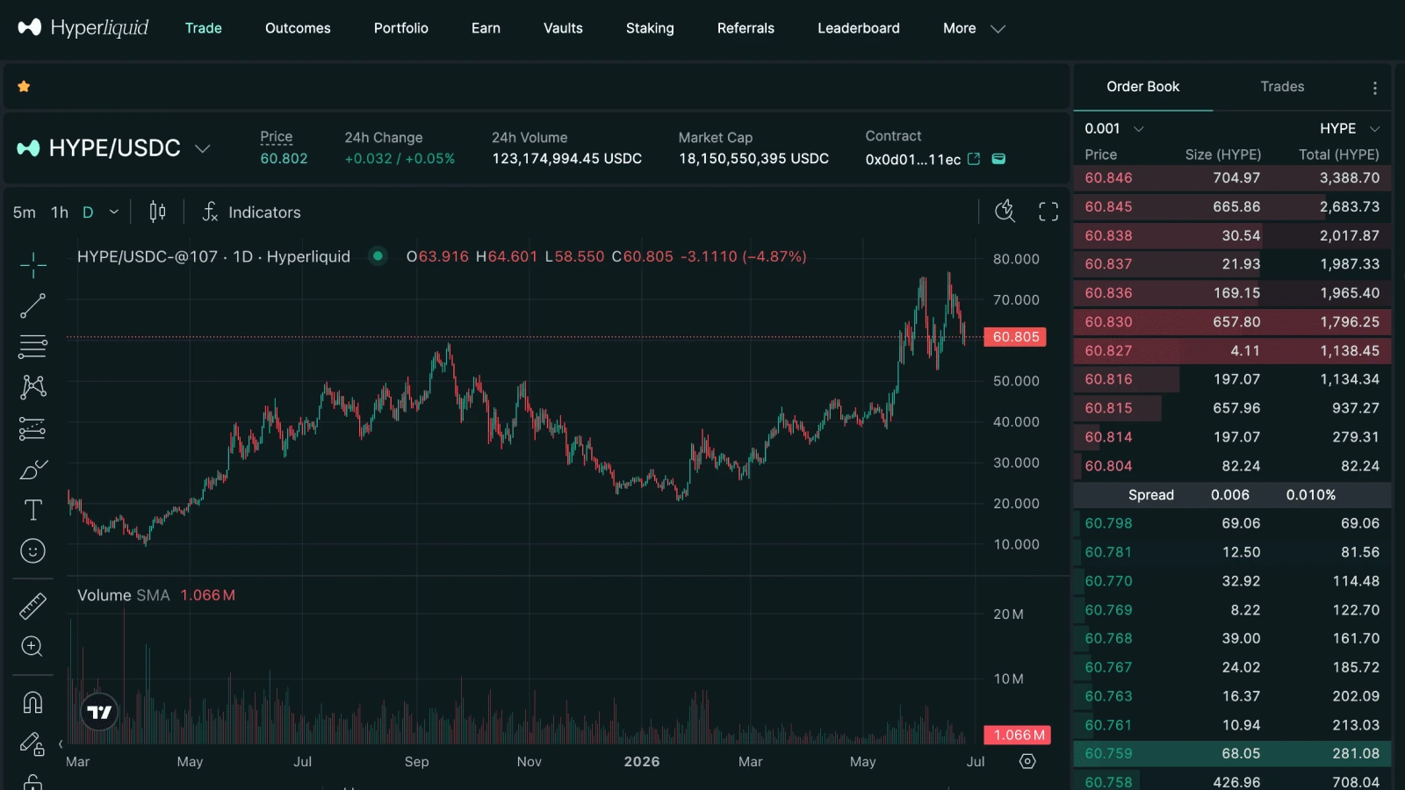Toggle the HYPE/USDC favorite star
The image size is (1405, 790).
(x=24, y=86)
